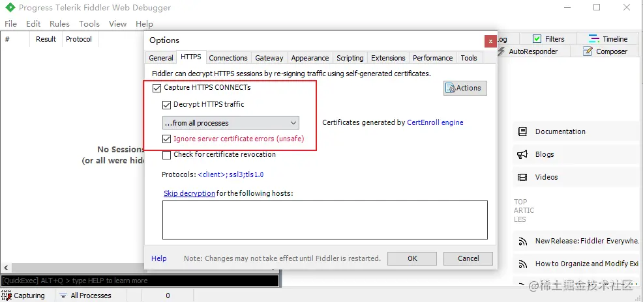The height and width of the screenshot is (302, 643).
Task: Switch to the Timeline tab
Action: click(608, 39)
